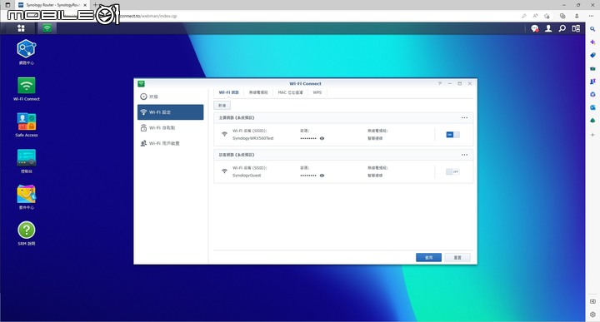Open Edge sidebar settings gear at bottom

click(592, 315)
